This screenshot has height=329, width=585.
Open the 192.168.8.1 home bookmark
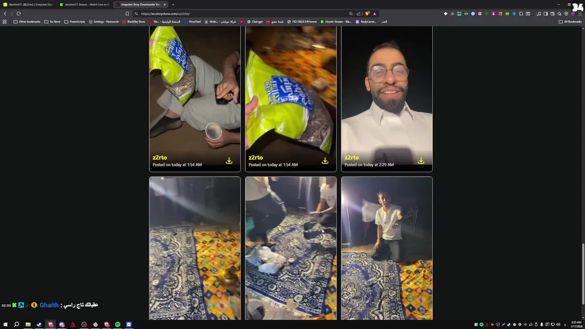(302, 21)
